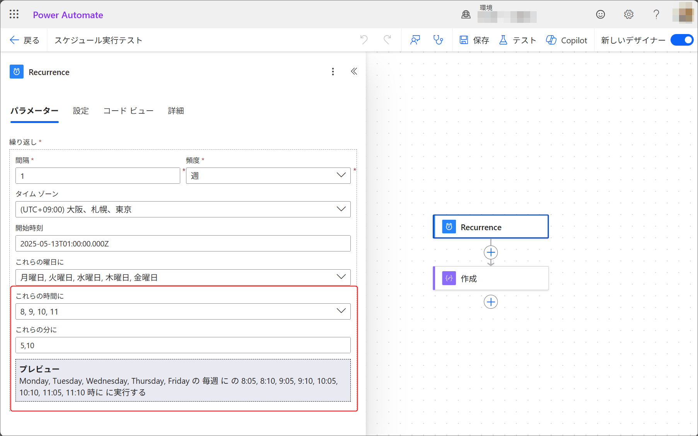Add a step between Recurrence and 作成

coord(491,253)
